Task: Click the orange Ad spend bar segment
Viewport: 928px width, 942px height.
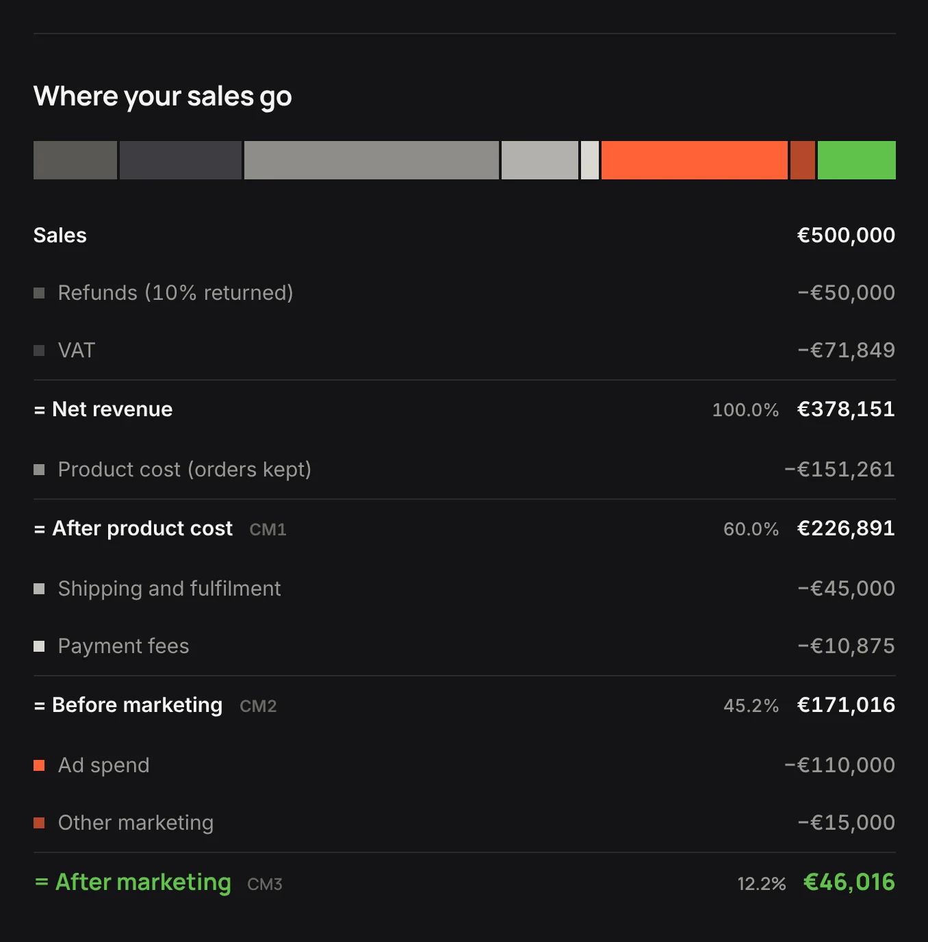Action: (695, 160)
